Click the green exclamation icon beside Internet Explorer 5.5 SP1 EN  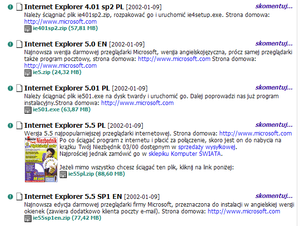(x=10, y=197)
